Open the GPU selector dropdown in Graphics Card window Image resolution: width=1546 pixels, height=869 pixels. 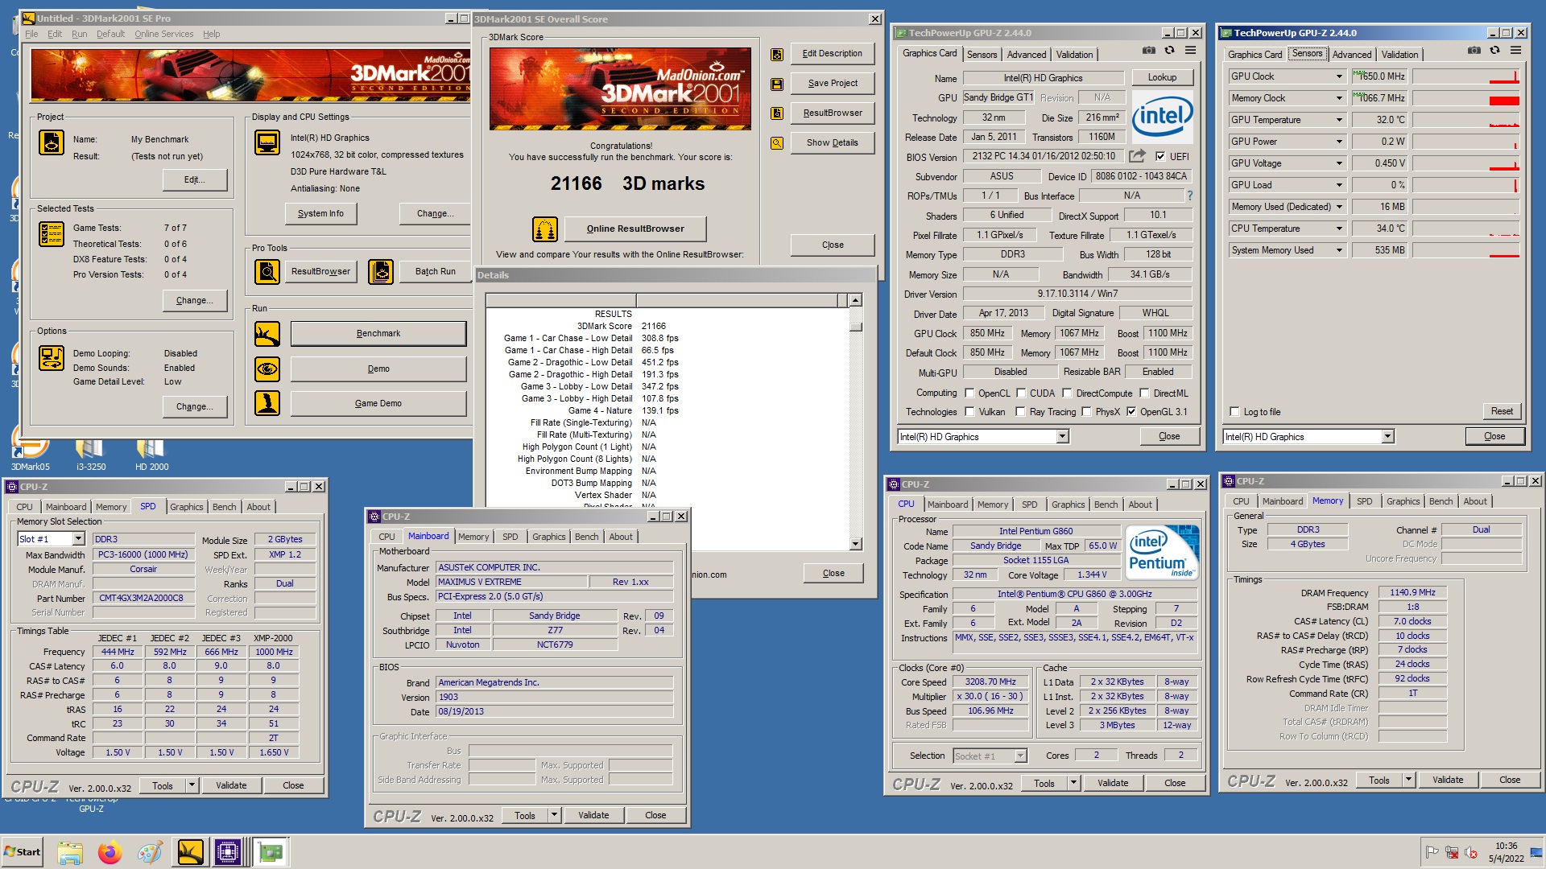click(1062, 437)
